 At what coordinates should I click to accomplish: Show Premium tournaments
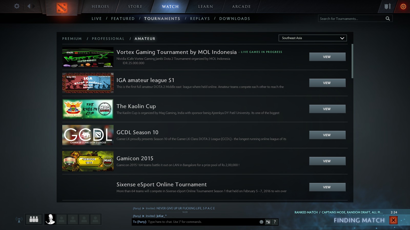click(x=72, y=39)
